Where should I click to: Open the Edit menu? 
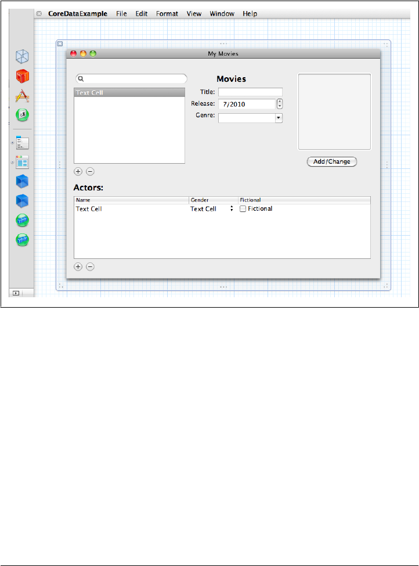pos(142,14)
